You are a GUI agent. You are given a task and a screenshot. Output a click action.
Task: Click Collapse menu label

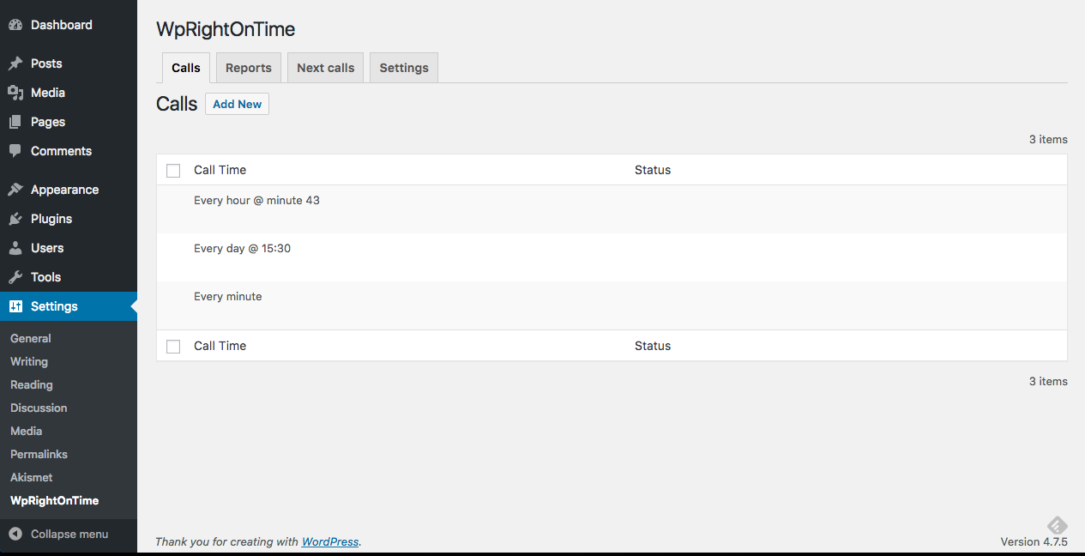[69, 534]
